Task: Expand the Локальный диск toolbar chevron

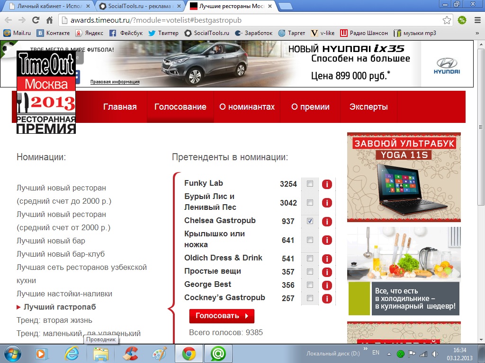Action: (x=366, y=349)
